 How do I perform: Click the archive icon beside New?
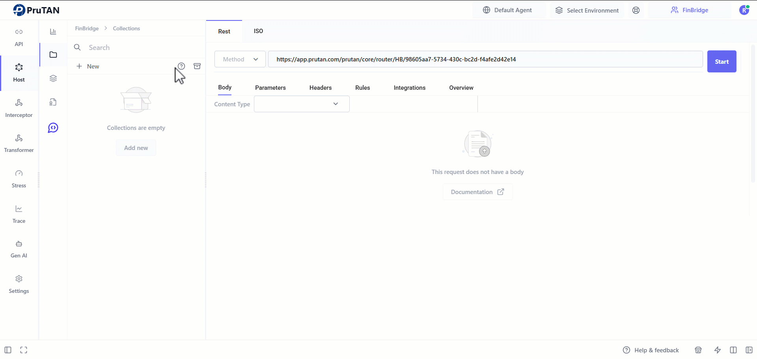click(x=197, y=66)
